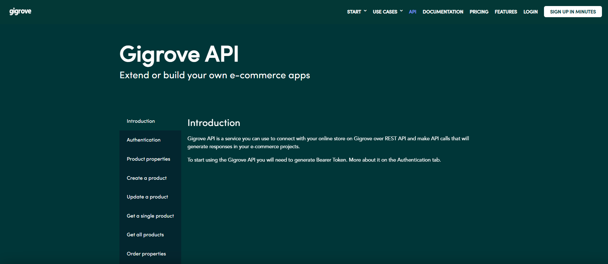Click the Gigrove API page title

179,54
